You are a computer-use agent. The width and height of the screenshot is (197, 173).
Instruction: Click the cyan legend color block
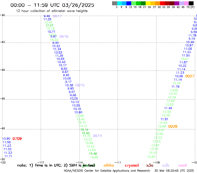[120, 3]
